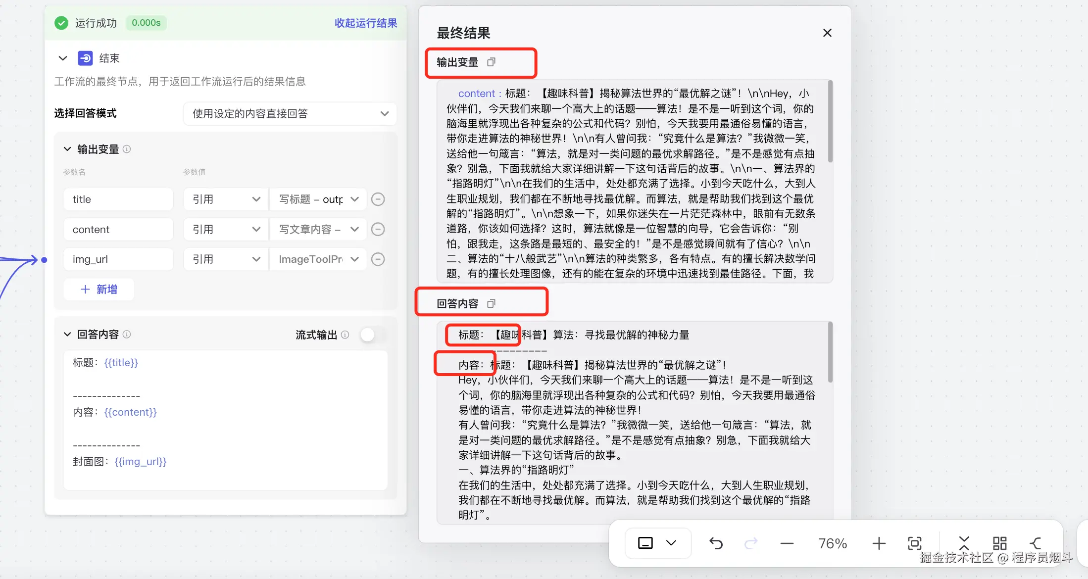The image size is (1088, 579).
Task: Click the four-squares layout icon in the toolbar
Action: click(x=999, y=543)
